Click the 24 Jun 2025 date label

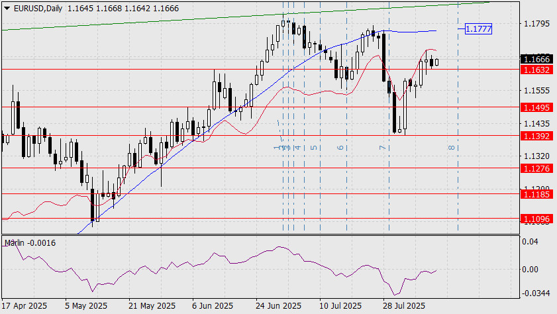(x=278, y=305)
